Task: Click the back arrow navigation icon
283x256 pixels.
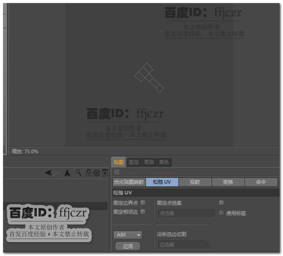Action: 48,173
